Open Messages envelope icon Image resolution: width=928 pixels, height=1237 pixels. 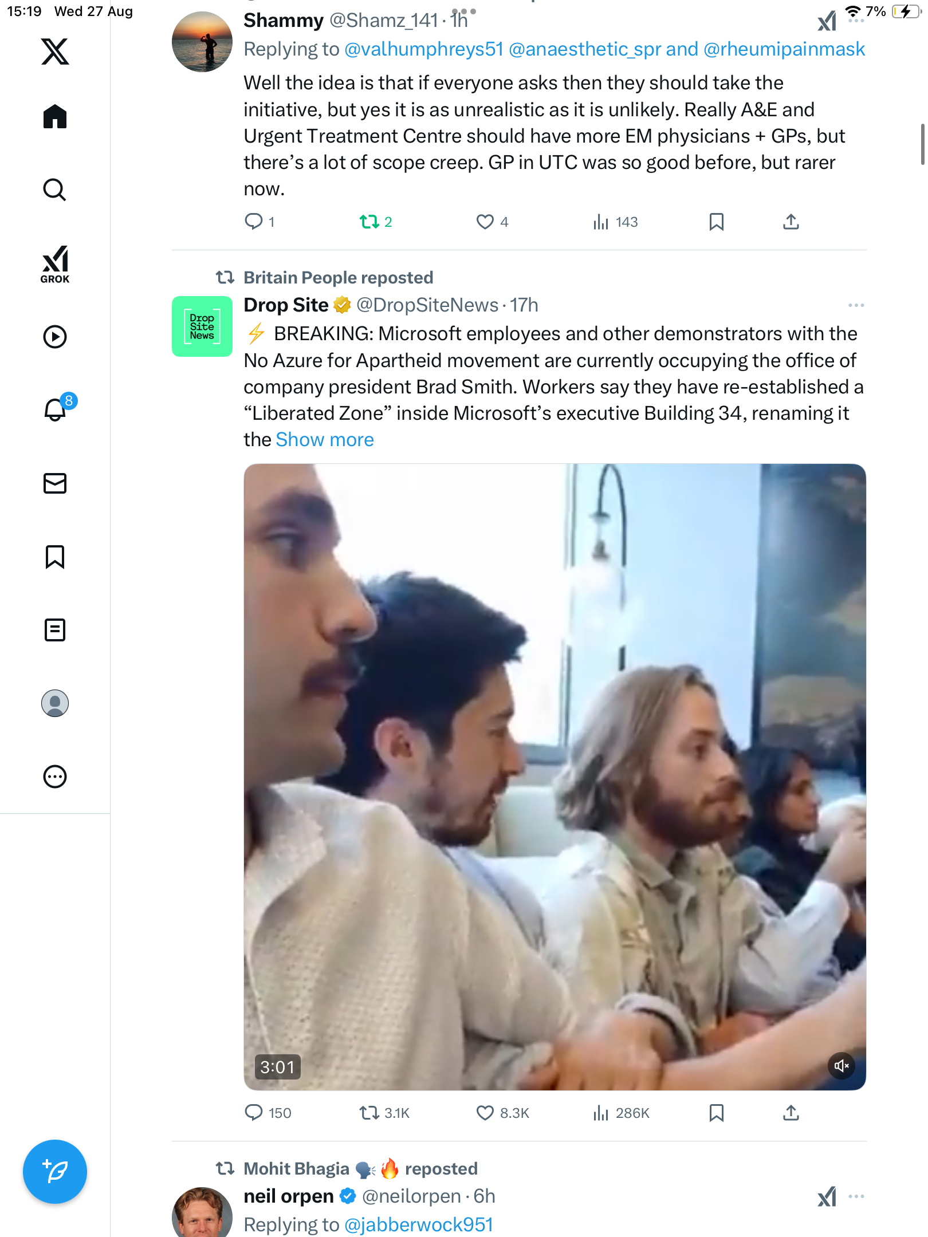click(x=55, y=483)
